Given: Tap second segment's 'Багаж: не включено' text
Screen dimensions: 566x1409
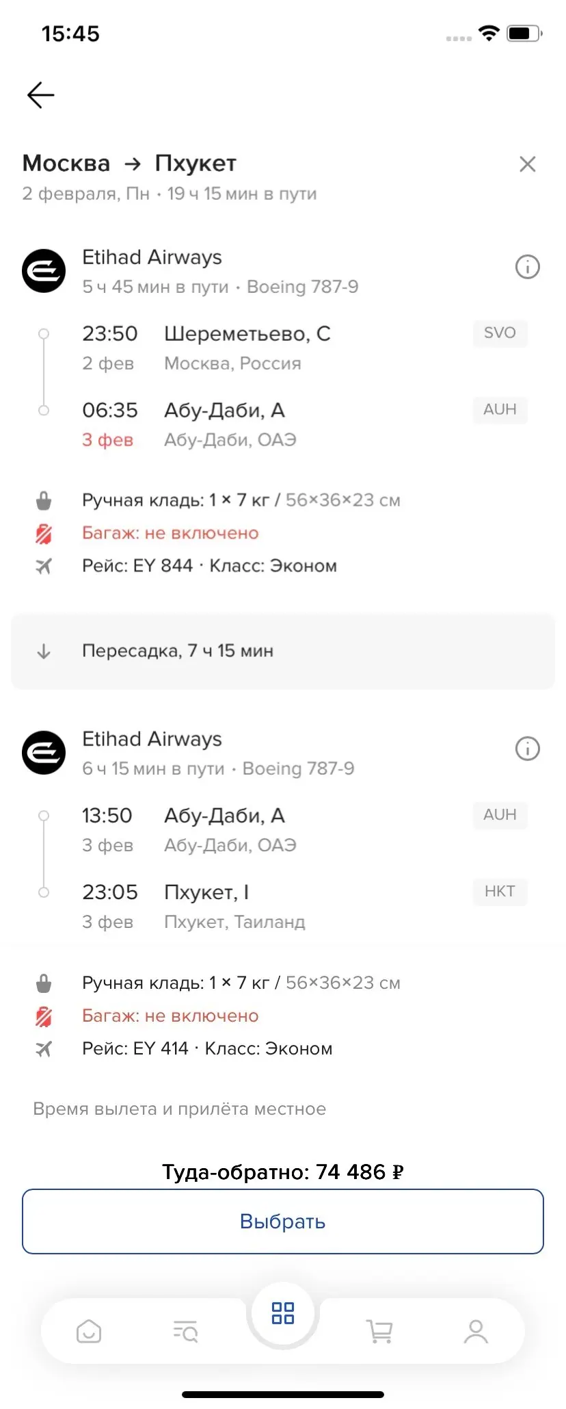Looking at the screenshot, I should [x=170, y=1016].
